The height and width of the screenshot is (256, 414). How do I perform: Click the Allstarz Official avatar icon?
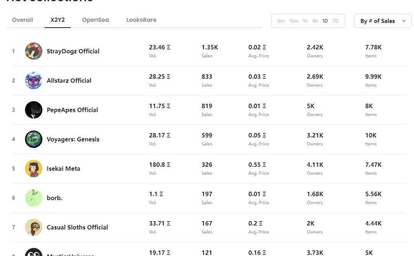[34, 80]
